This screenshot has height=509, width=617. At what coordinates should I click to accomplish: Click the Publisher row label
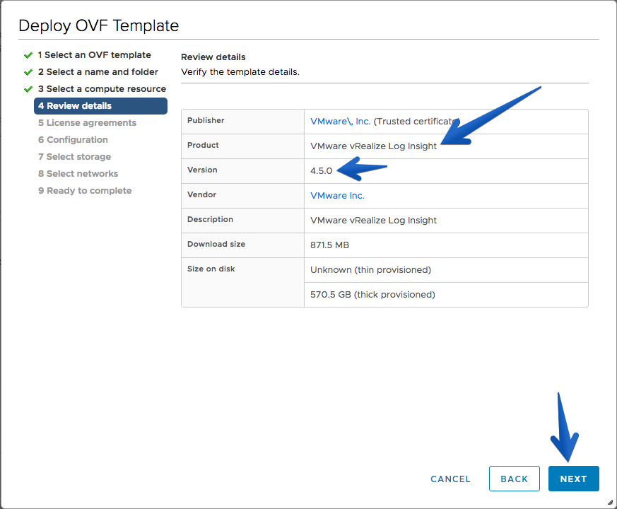[206, 120]
